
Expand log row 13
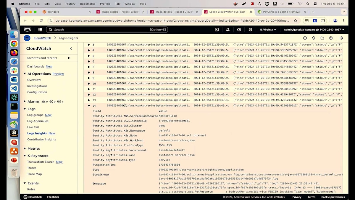coord(89,100)
